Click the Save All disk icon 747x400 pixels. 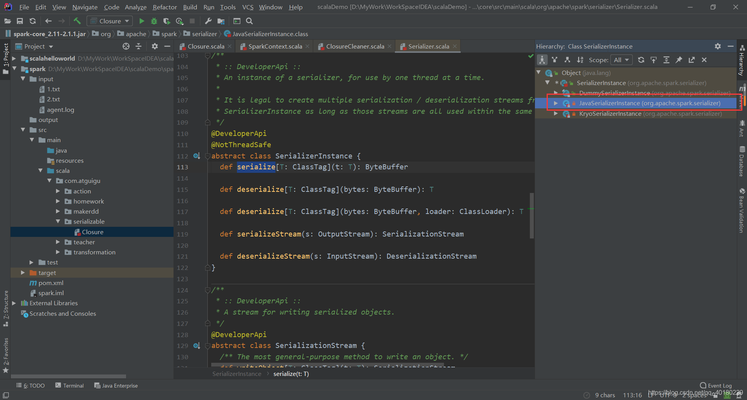pos(20,21)
